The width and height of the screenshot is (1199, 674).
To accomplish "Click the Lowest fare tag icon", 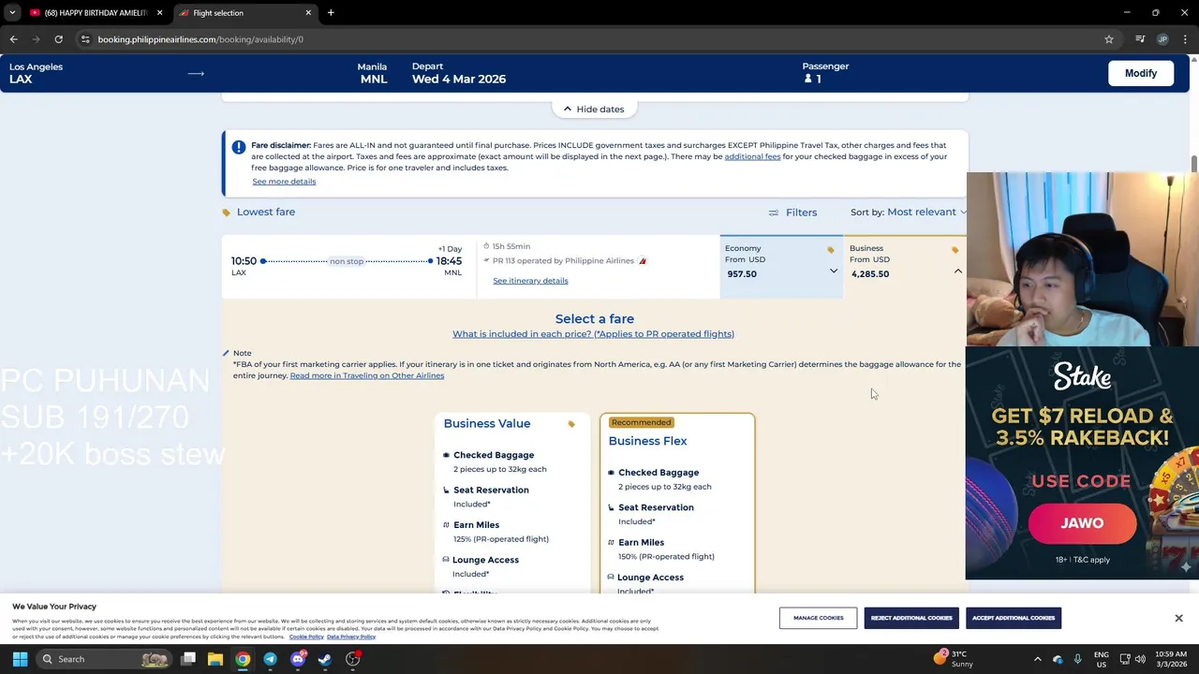I will coord(226,212).
